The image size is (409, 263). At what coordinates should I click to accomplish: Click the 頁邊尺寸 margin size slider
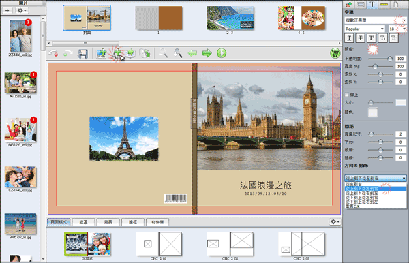click(380, 134)
